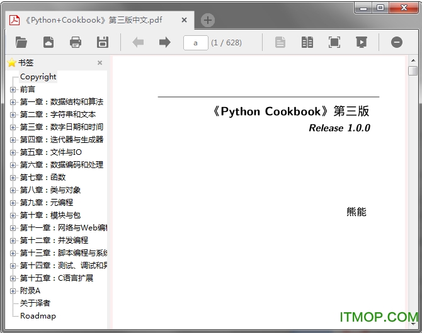Image resolution: width=422 pixels, height=333 pixels.
Task: Switch to two-page reading view
Action: coord(307,42)
